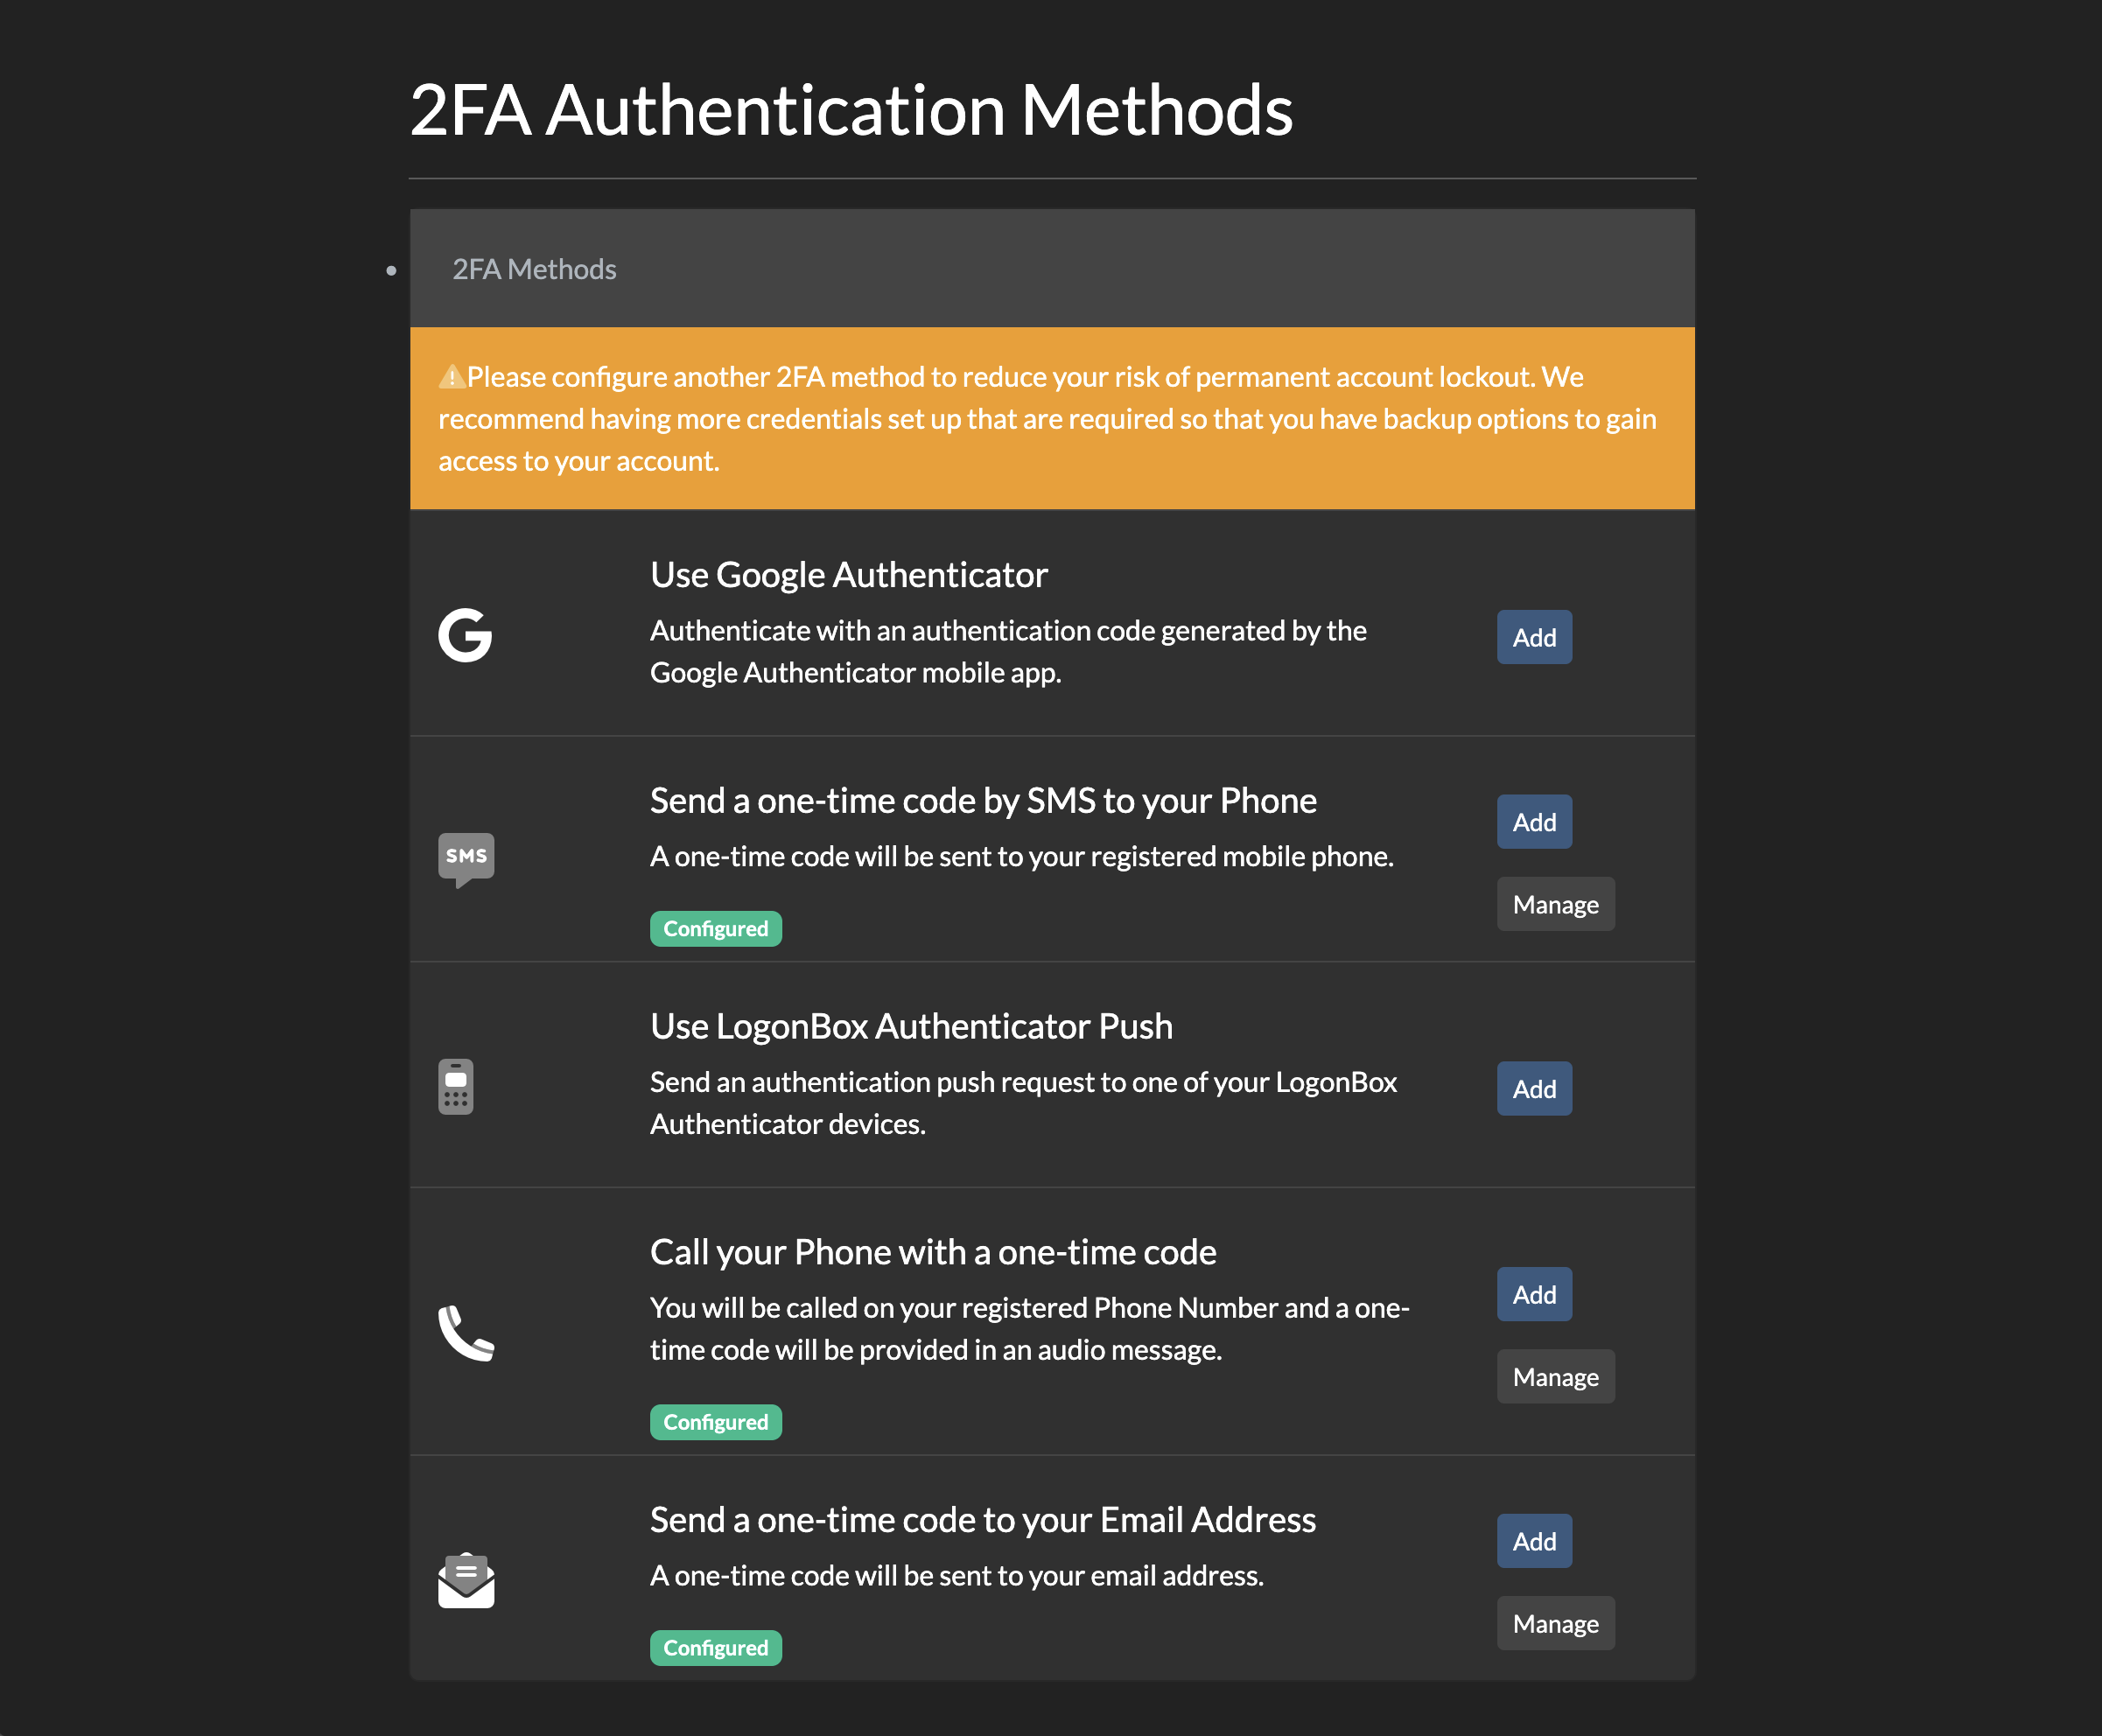The image size is (2102, 1736).
Task: Click the Use Google Authenticator heading
Action: (x=848, y=575)
